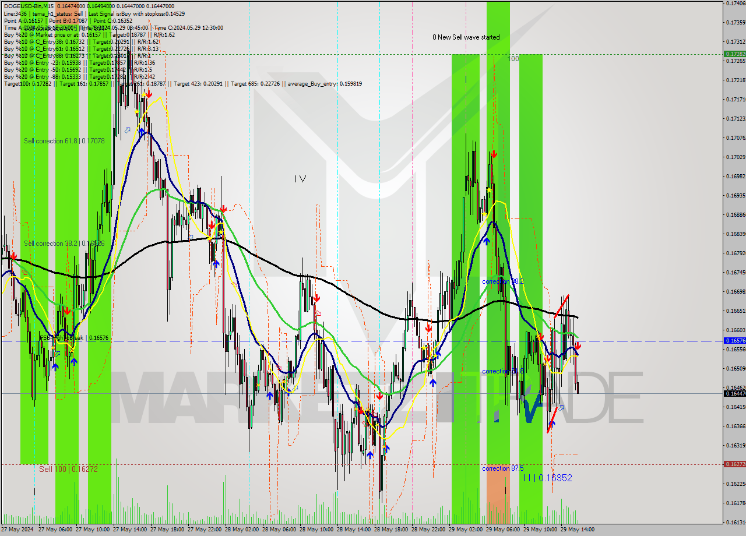Click the 'FSB-HighToBreak | 0.16576' level label
The image size is (746, 536).
(x=74, y=338)
